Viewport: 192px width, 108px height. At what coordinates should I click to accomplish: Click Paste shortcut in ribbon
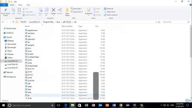click(29, 15)
